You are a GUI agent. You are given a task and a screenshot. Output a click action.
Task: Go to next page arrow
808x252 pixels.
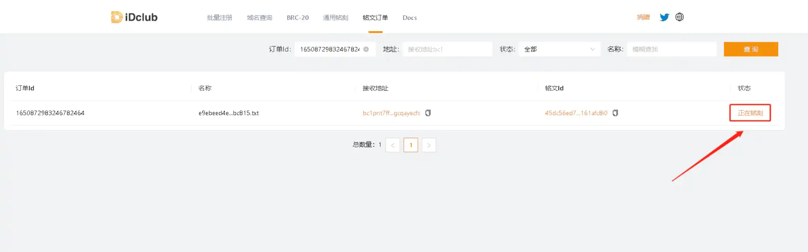point(429,145)
